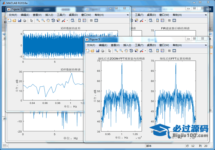This screenshot has width=215, height=150.
Task: Open 工具(T) menu in Figure 5
Action: click(x=139, y=45)
